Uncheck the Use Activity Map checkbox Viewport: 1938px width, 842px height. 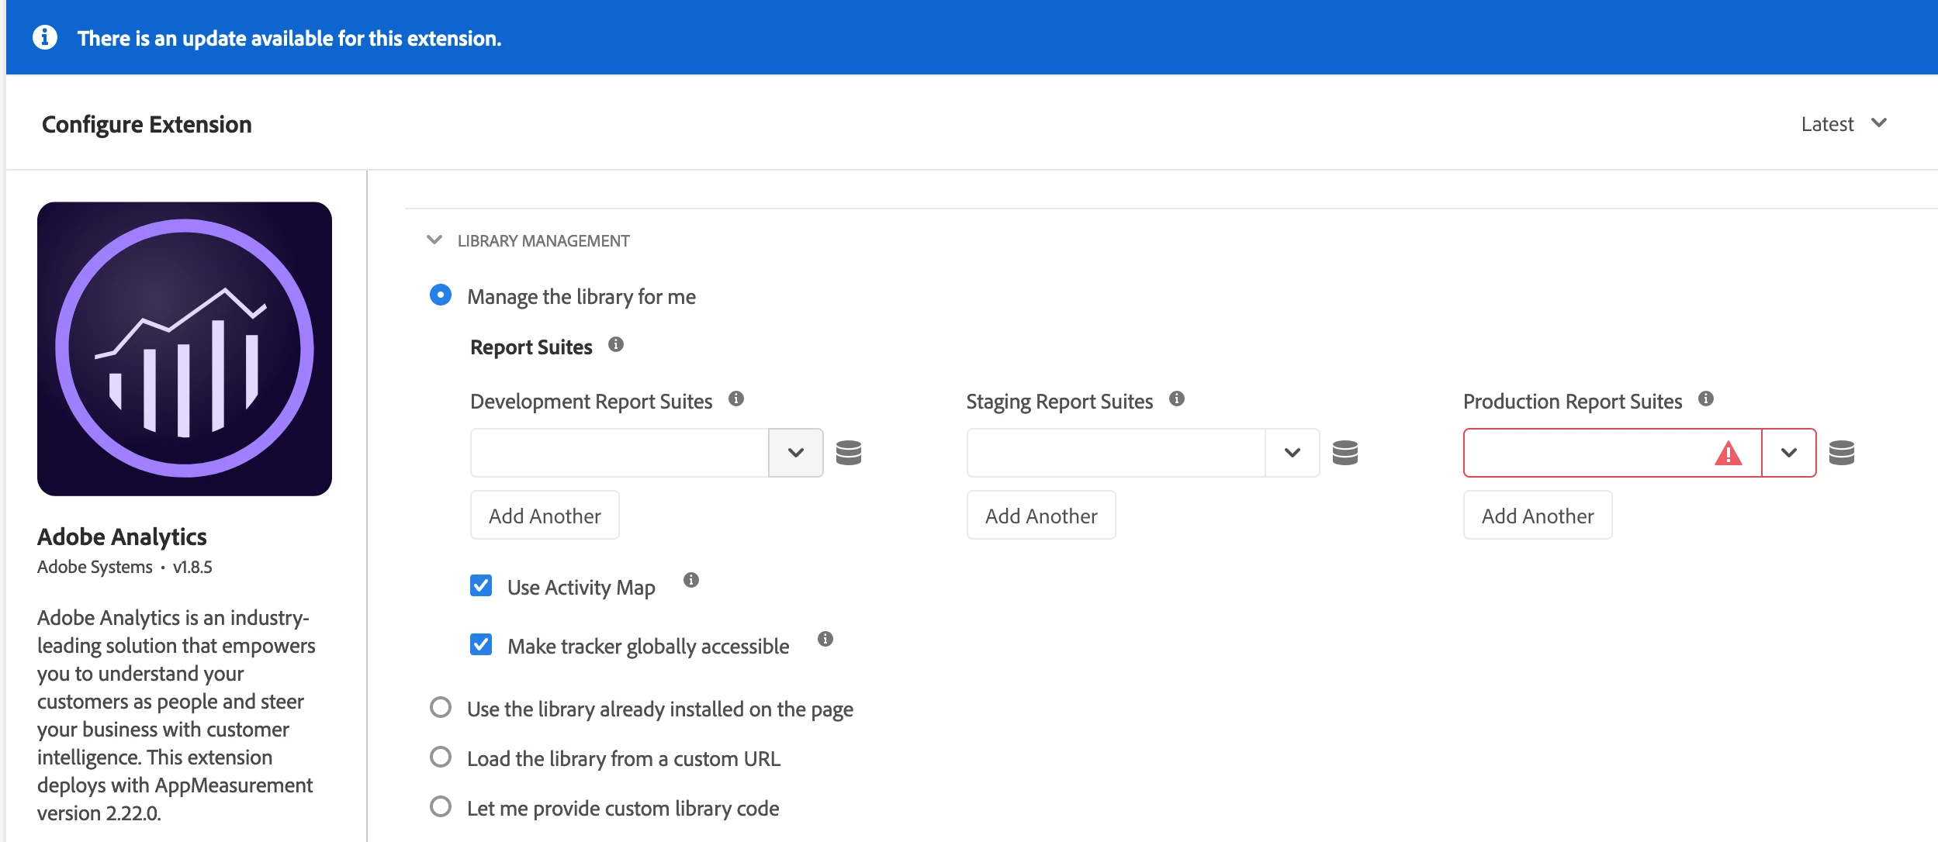point(481,585)
